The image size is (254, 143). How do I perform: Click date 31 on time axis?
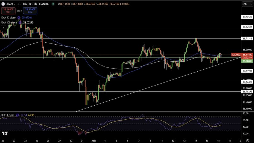82,140
